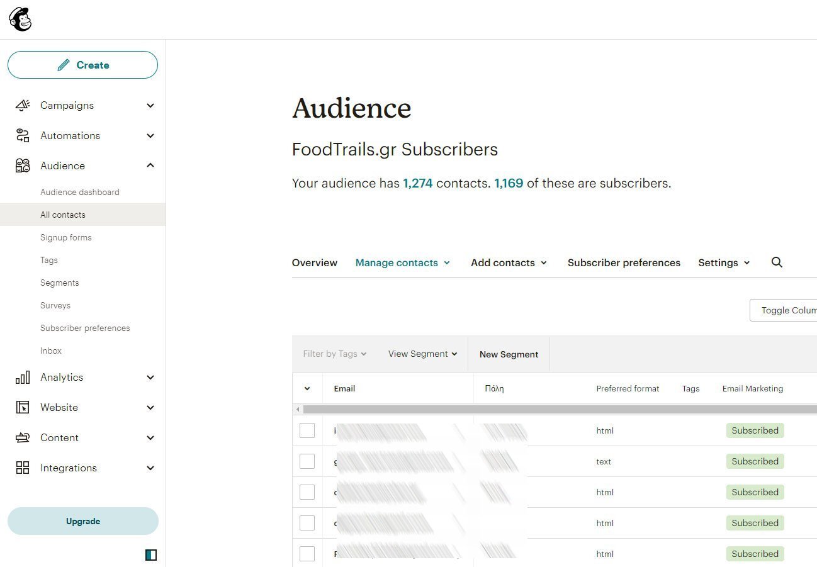Click the Create button
The width and height of the screenshot is (817, 567).
coord(82,65)
